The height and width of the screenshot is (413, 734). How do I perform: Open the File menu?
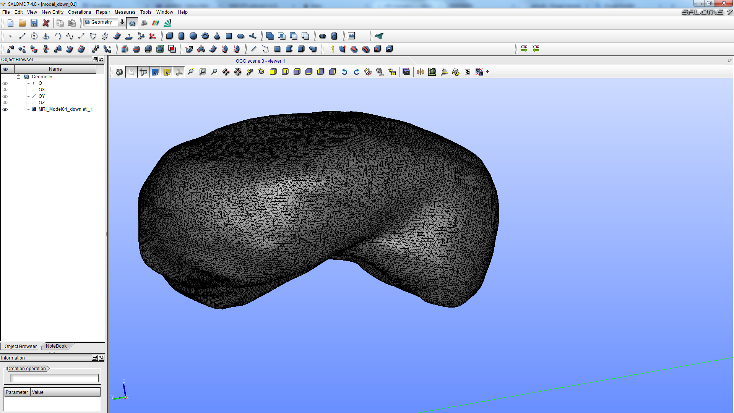tap(6, 12)
